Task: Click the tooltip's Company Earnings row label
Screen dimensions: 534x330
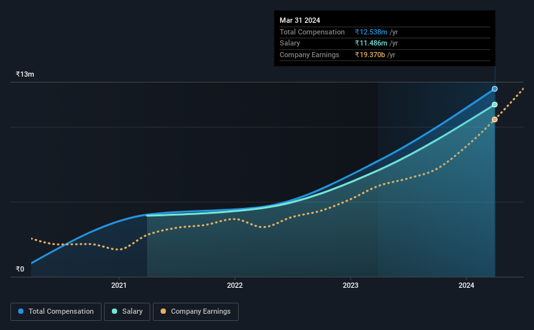Action: coord(309,55)
